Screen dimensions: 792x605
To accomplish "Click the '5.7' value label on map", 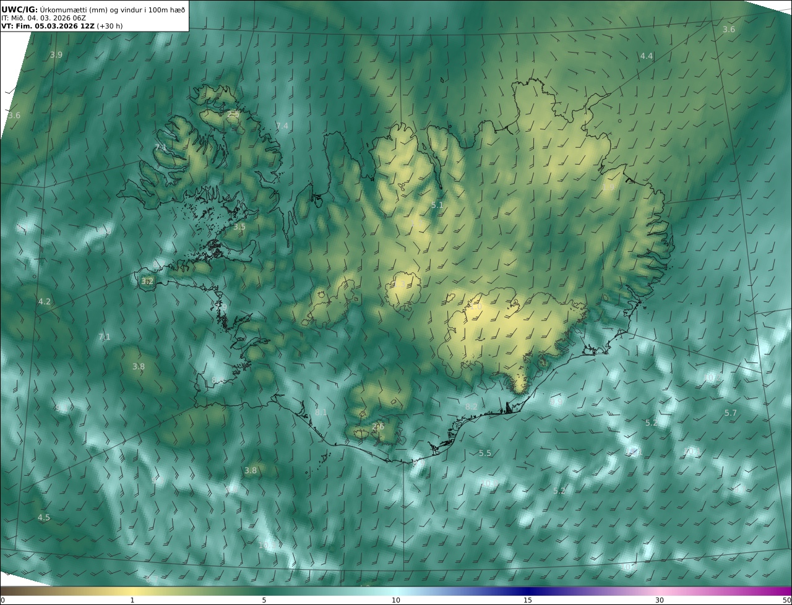I will tap(731, 413).
